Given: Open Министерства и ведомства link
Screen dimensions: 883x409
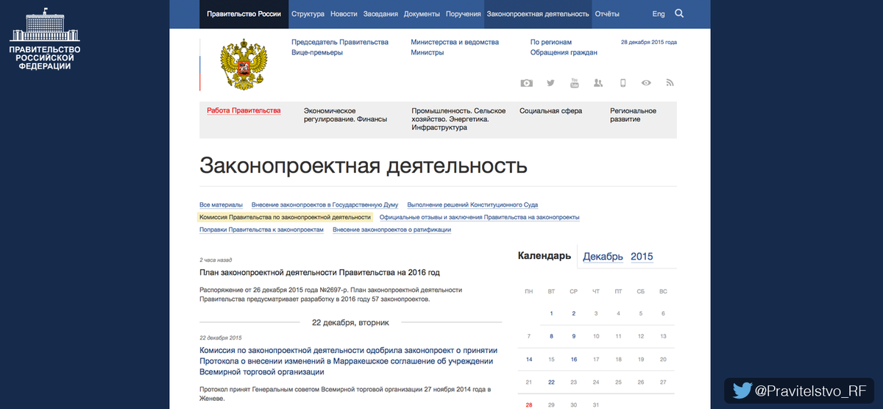Looking at the screenshot, I should [455, 42].
